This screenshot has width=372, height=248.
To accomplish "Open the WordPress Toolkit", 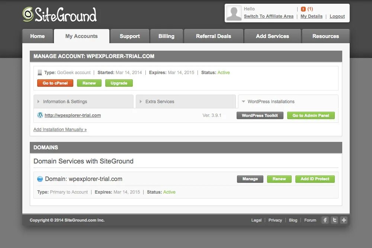I will (260, 115).
